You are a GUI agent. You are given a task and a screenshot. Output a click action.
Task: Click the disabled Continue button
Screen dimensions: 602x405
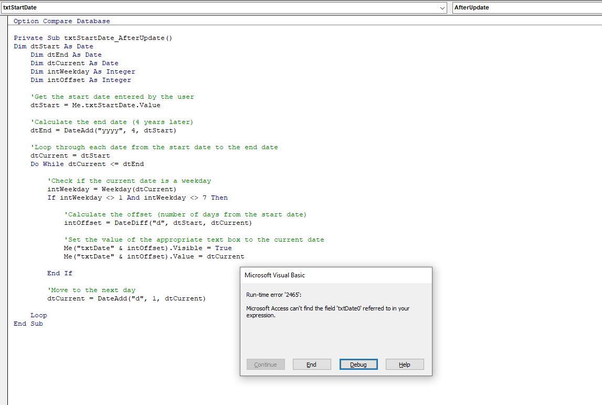266,364
